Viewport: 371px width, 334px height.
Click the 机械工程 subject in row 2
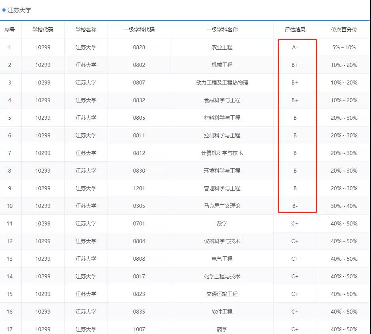coord(222,64)
